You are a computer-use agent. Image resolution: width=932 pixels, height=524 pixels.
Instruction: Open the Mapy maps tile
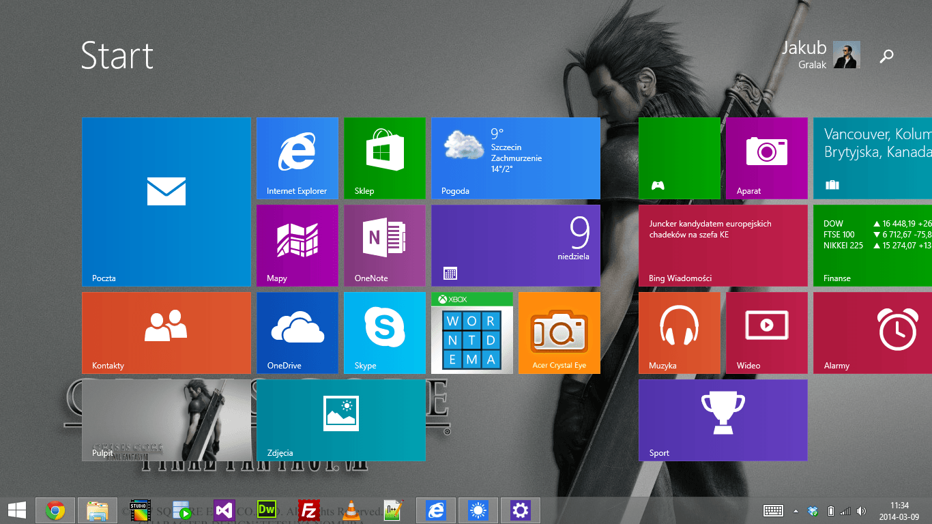point(297,246)
